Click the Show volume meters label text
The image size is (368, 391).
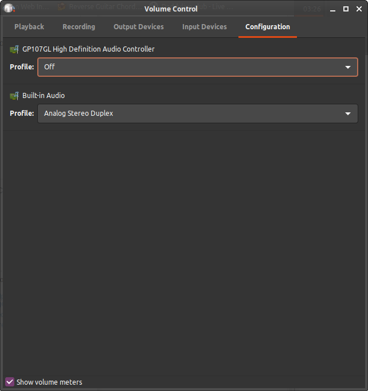pos(49,382)
